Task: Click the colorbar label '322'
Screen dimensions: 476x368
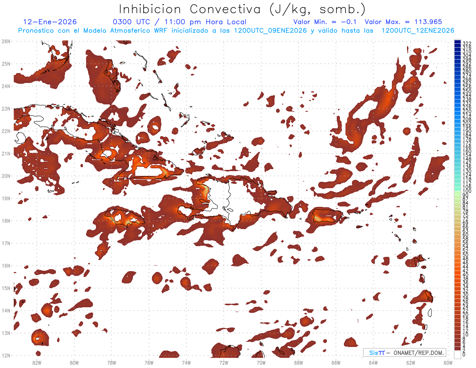Action: click(466, 43)
